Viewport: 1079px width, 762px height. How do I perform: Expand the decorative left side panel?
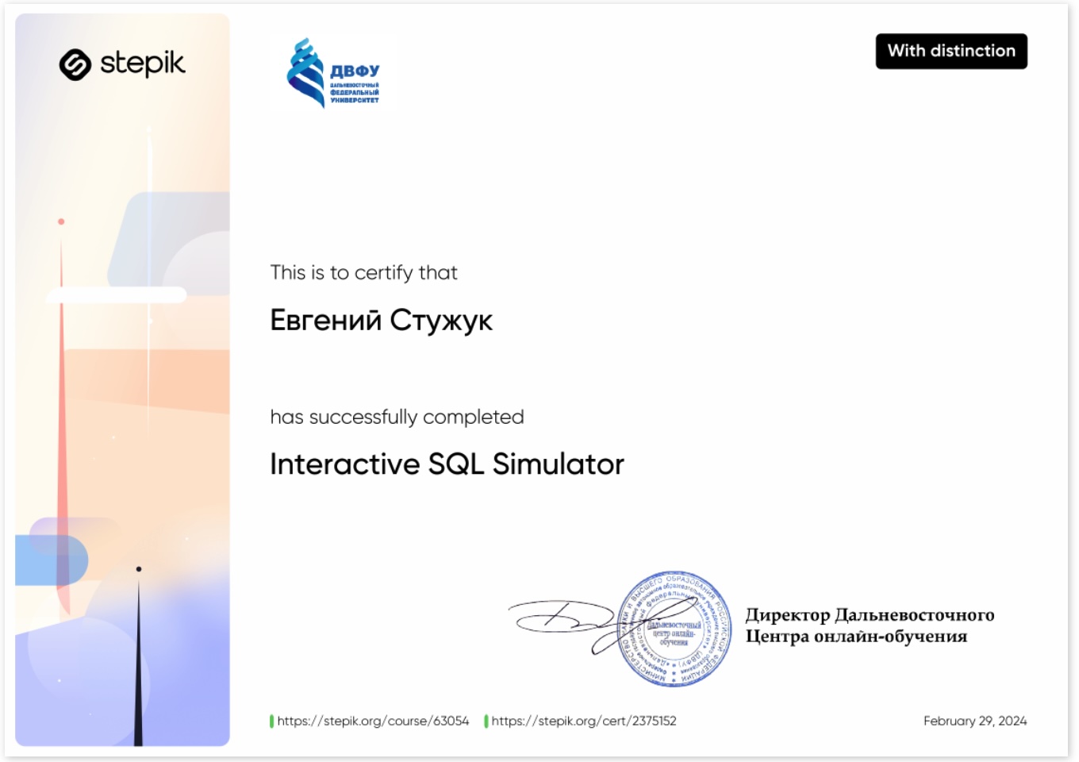[x=123, y=381]
